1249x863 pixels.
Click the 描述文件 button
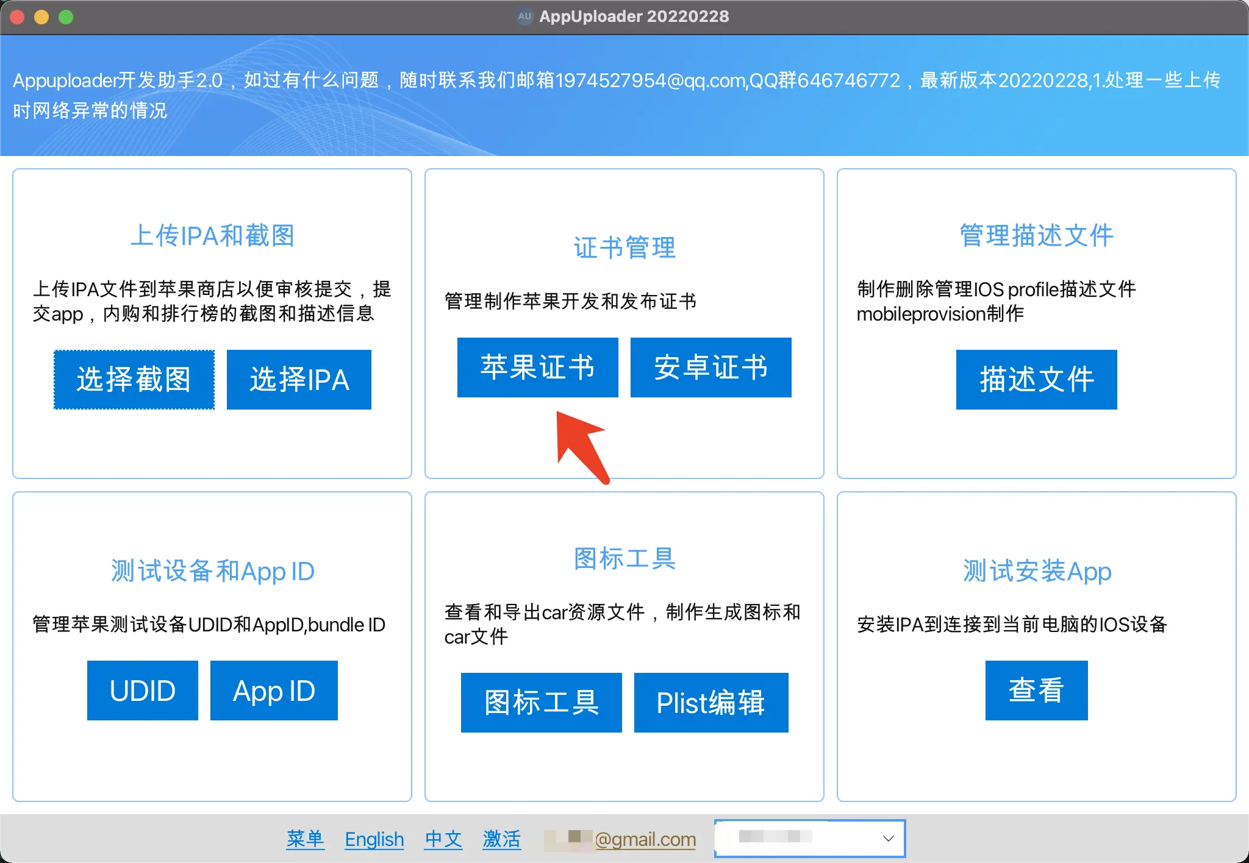(x=1036, y=379)
